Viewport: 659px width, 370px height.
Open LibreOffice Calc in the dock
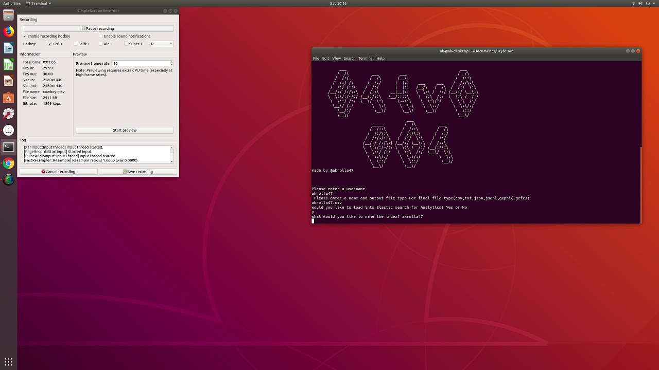(x=8, y=65)
